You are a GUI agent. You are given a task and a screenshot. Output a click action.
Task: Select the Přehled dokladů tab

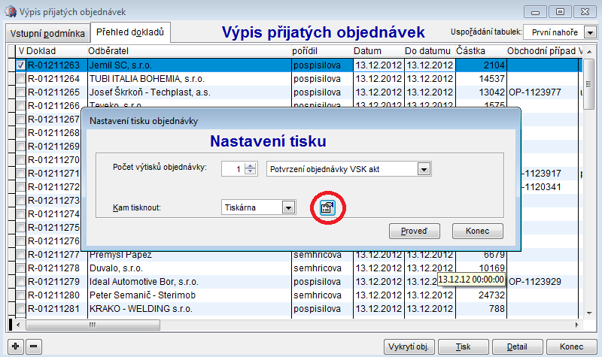click(131, 32)
